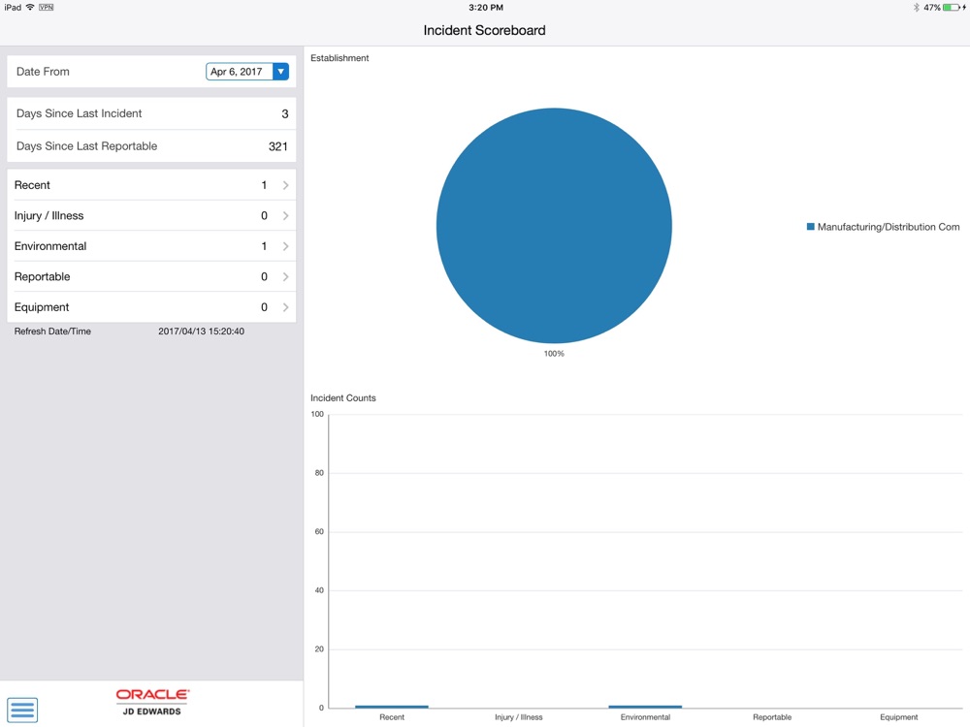Image resolution: width=970 pixels, height=727 pixels.
Task: Click the Equipment axis label in chart
Action: (x=899, y=717)
